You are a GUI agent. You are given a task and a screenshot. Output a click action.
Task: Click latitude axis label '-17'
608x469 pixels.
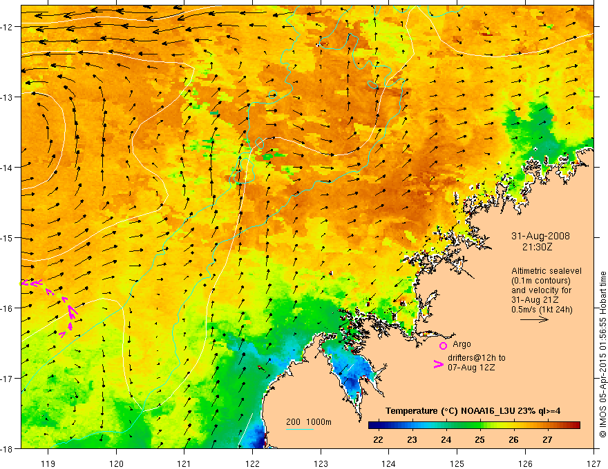[x=8, y=378]
